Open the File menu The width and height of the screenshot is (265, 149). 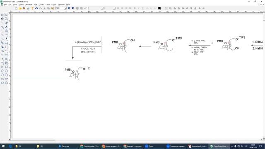pyautogui.click(x=5, y=5)
